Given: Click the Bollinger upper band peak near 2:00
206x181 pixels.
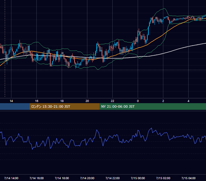Looking at the screenshot, I should 164,8.
